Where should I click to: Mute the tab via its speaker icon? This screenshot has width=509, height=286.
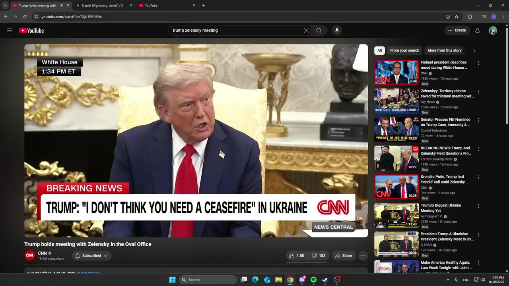point(61,6)
